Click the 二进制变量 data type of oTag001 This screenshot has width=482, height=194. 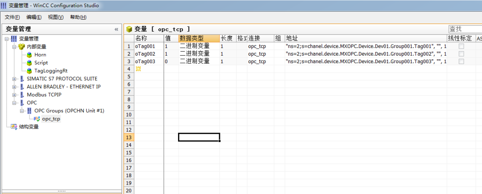tap(199, 46)
